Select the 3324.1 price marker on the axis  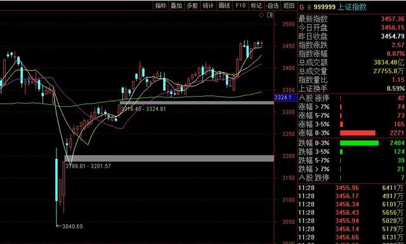point(283,97)
